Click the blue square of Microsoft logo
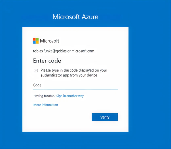The image size is (171, 149). 34,42
